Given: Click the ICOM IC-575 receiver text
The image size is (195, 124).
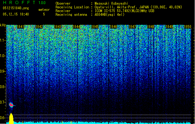Looking at the screenshot, I should click(124, 11).
